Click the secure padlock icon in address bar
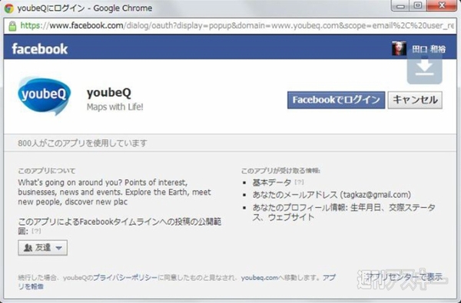The height and width of the screenshot is (303, 461). 12,26
